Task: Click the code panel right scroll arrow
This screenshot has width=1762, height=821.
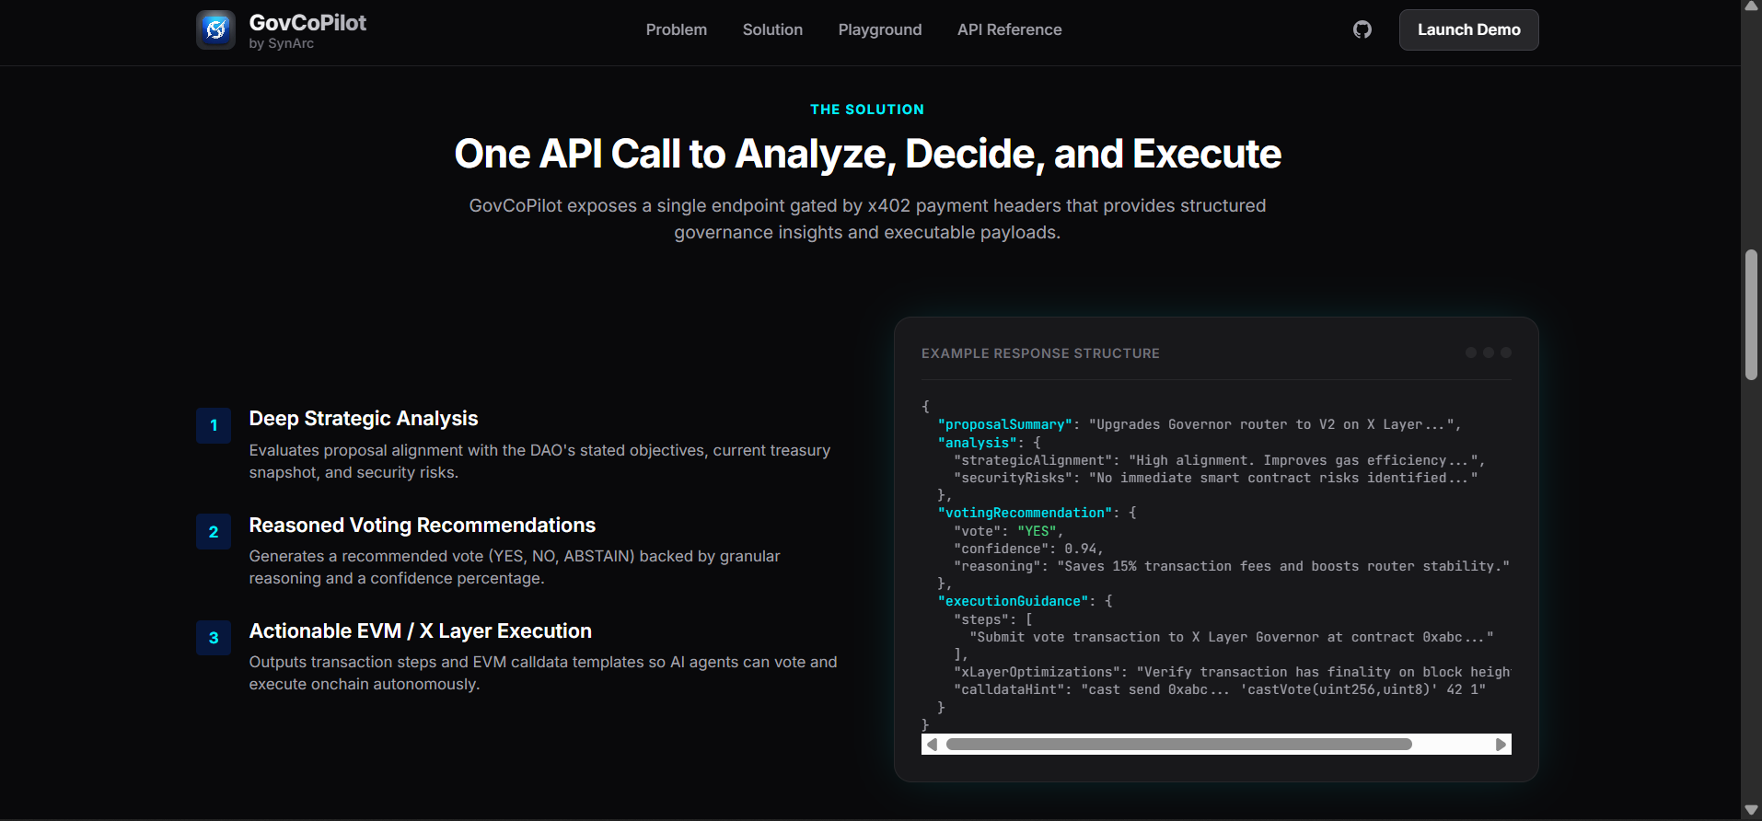Action: click(1501, 745)
